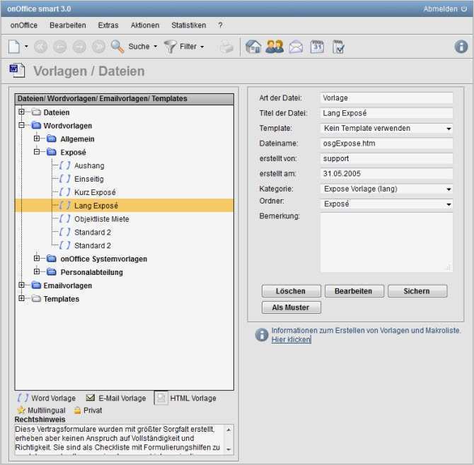Expand the Personalabteilung folder
The width and height of the screenshot is (474, 465).
point(37,272)
